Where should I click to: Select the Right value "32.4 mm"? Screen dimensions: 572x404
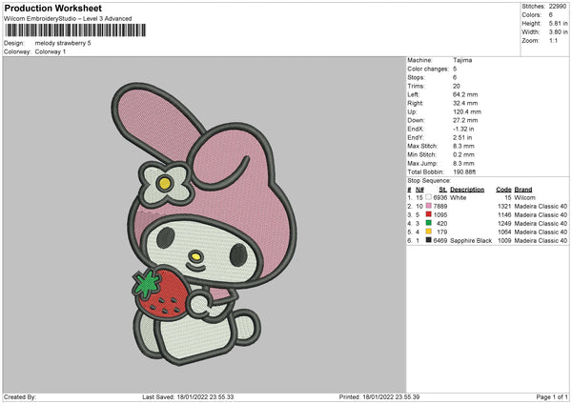point(465,103)
